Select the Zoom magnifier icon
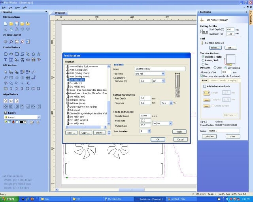 [x=11, y=41]
